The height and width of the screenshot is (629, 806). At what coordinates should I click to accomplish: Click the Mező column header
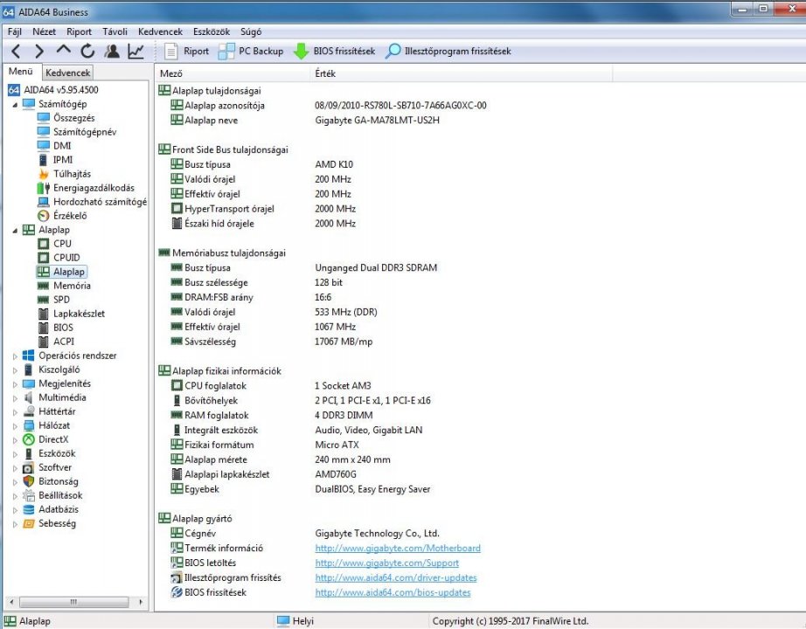click(x=233, y=73)
